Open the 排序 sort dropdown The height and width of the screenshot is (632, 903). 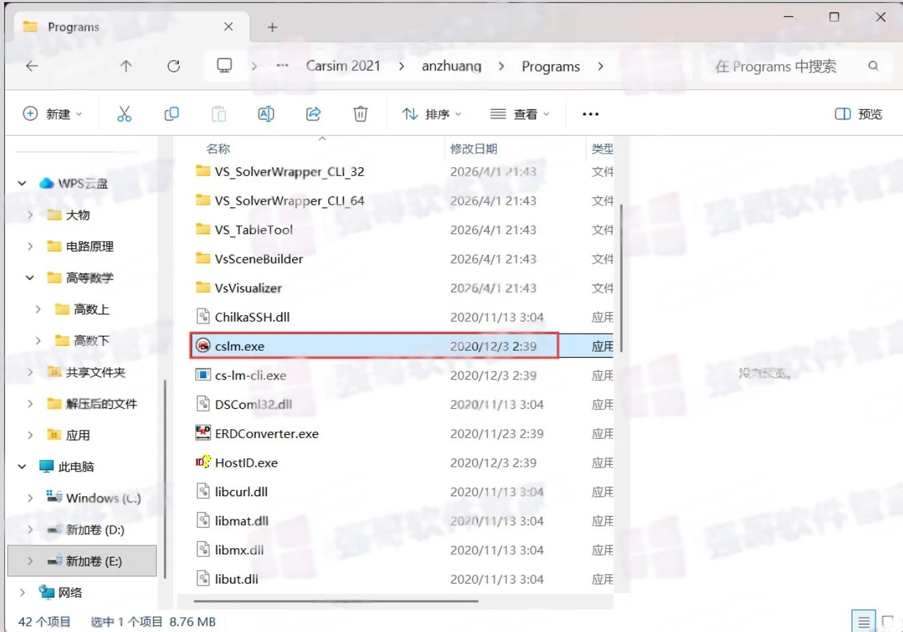pos(431,114)
